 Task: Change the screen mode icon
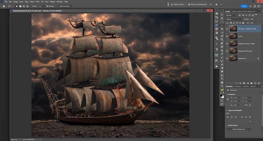pos(222,104)
